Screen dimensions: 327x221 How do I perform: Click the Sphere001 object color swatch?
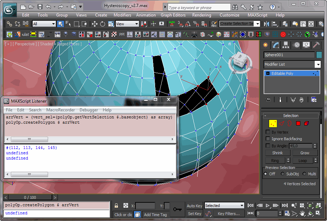(x=319, y=55)
